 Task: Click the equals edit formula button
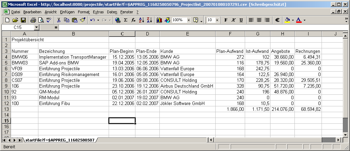tap(56, 28)
